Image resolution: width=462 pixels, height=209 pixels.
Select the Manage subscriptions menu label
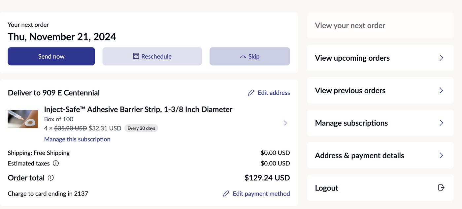351,123
